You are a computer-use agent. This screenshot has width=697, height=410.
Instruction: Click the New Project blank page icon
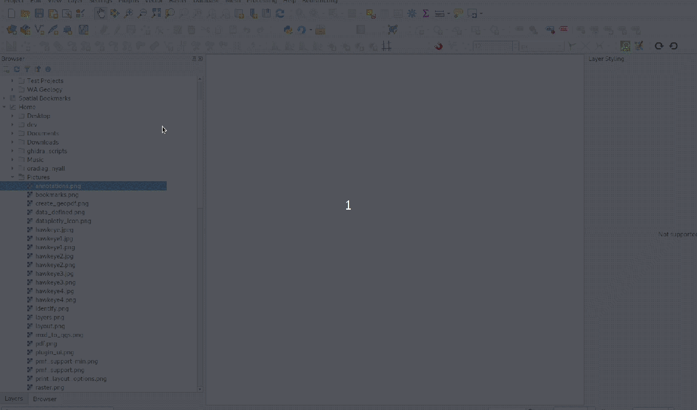tap(11, 13)
